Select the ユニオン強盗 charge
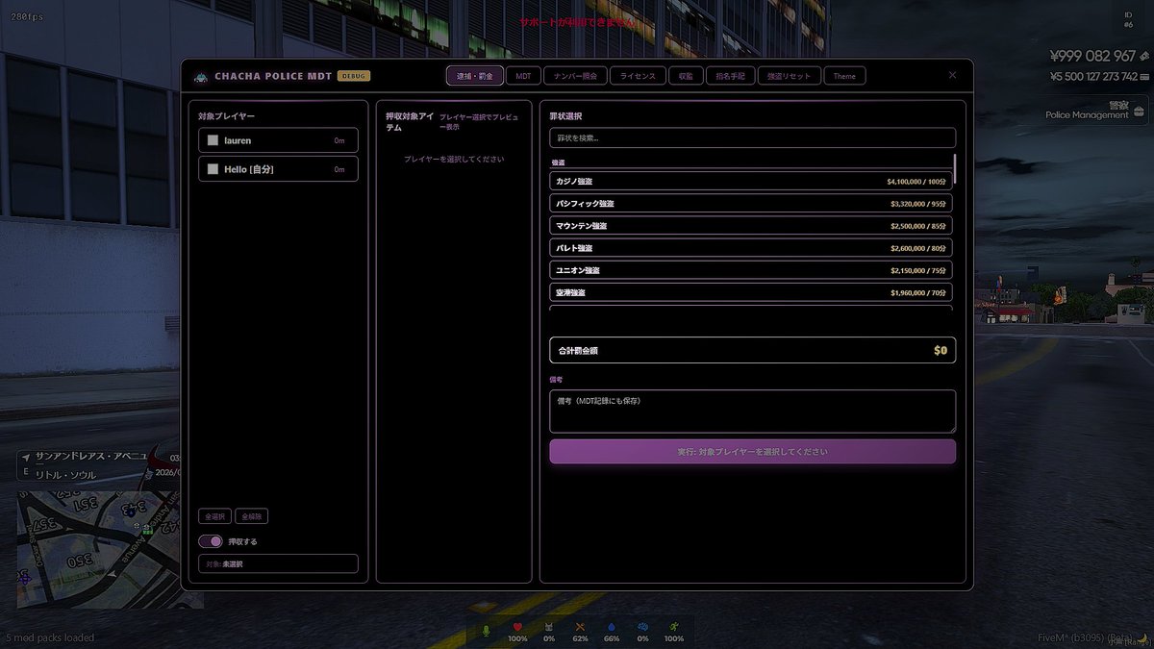Viewport: 1154px width, 649px height. (x=751, y=270)
